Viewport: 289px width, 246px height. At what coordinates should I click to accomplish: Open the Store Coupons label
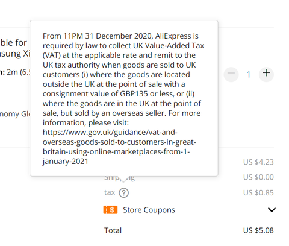point(149,210)
